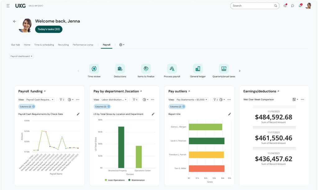Click the messages chat bubble icon
318x190 pixels.
(x=292, y=5)
